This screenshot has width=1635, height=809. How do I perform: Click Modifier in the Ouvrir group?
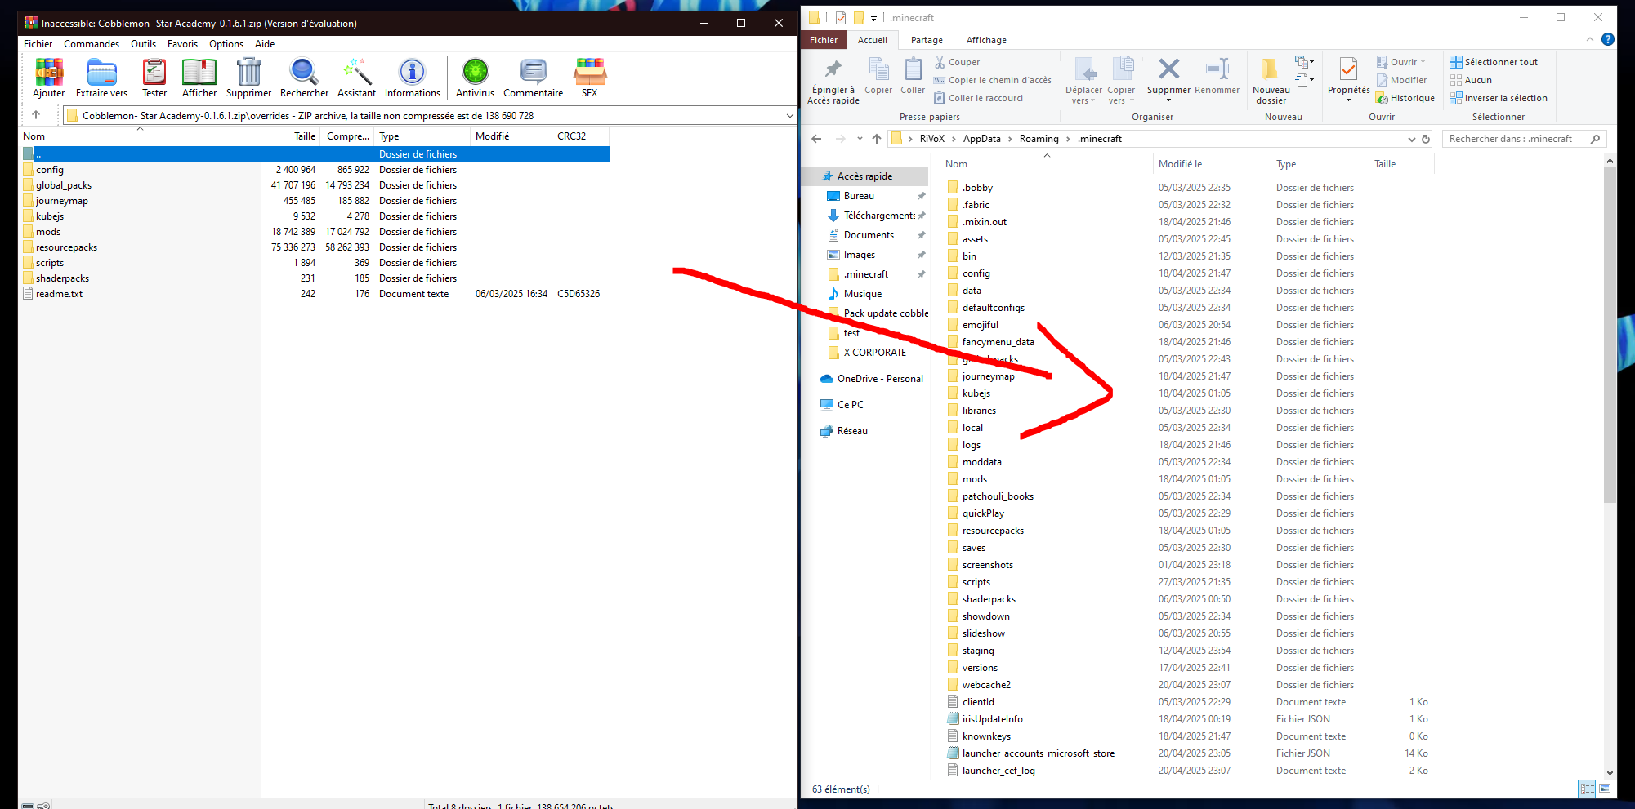click(1402, 80)
